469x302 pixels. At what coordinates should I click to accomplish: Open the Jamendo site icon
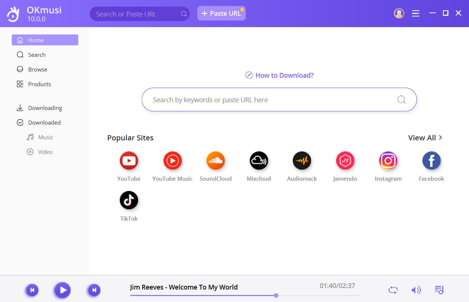pyautogui.click(x=345, y=161)
